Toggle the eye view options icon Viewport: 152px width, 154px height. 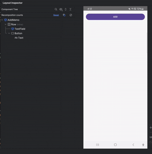[x=61, y=9]
